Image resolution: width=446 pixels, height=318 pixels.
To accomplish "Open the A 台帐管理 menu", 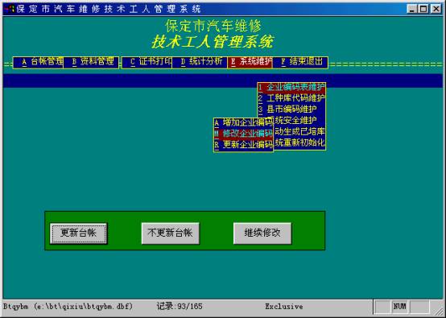I will tap(39, 62).
